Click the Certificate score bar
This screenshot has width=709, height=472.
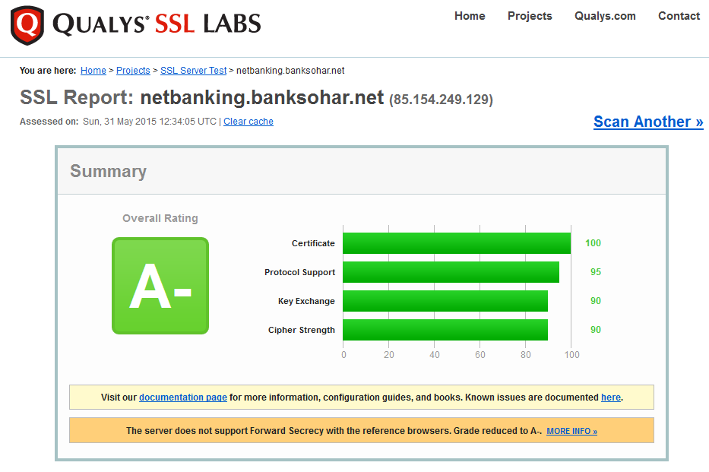pyautogui.click(x=457, y=243)
